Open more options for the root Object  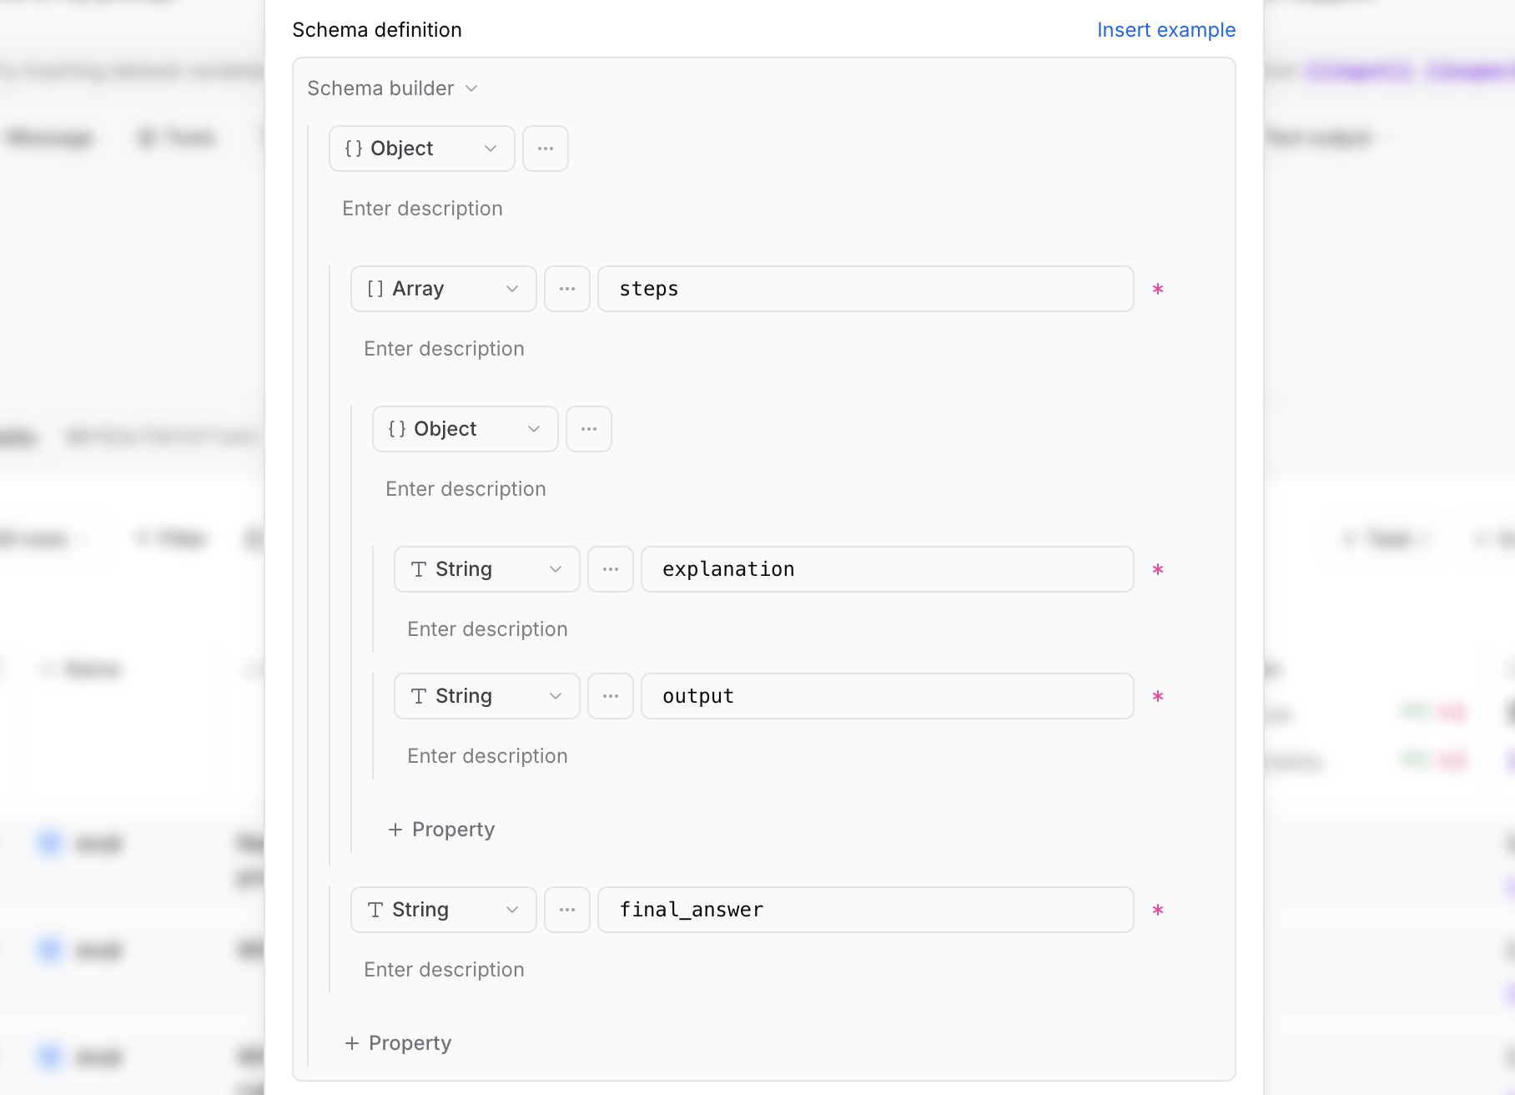pyautogui.click(x=546, y=148)
